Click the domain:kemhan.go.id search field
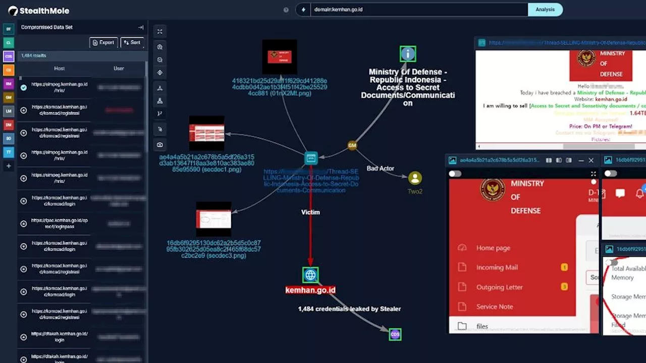The height and width of the screenshot is (363, 646). coord(419,10)
